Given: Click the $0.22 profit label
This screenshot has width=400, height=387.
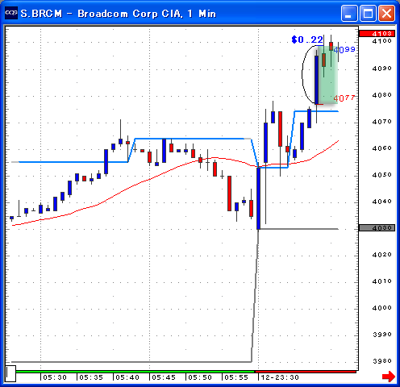Looking at the screenshot, I should [307, 40].
